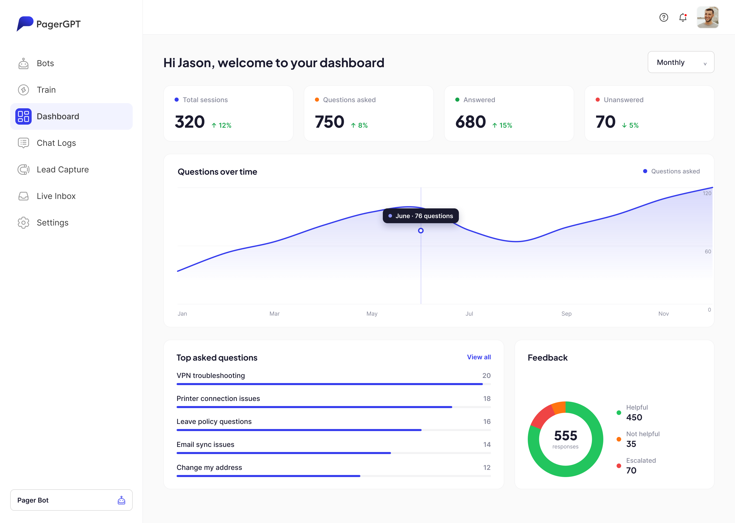Click Printer connection issues progress bar

pyautogui.click(x=334, y=407)
